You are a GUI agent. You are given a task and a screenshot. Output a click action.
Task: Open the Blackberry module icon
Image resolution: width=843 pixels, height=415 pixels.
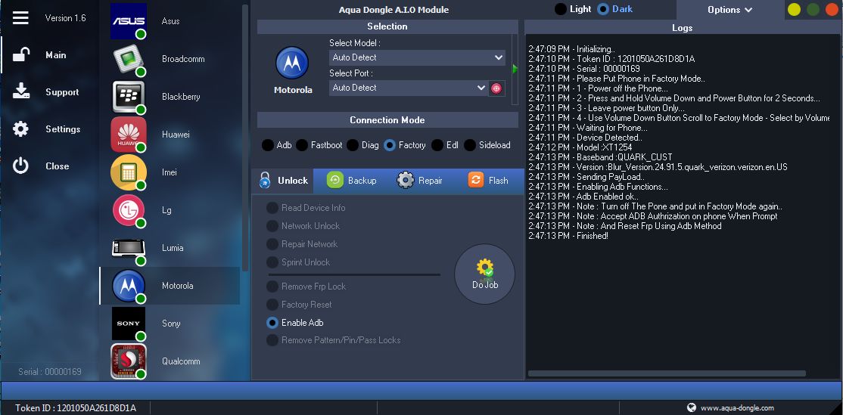click(129, 97)
